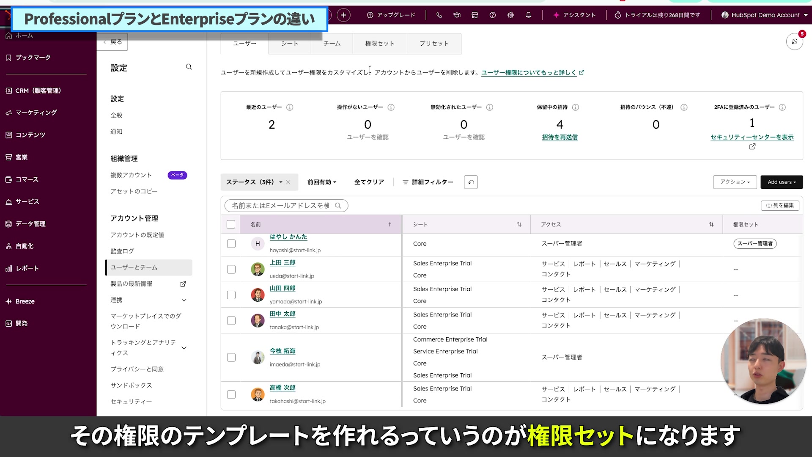The height and width of the screenshot is (457, 812).
Task: Open the marketplace store icon
Action: point(475,15)
